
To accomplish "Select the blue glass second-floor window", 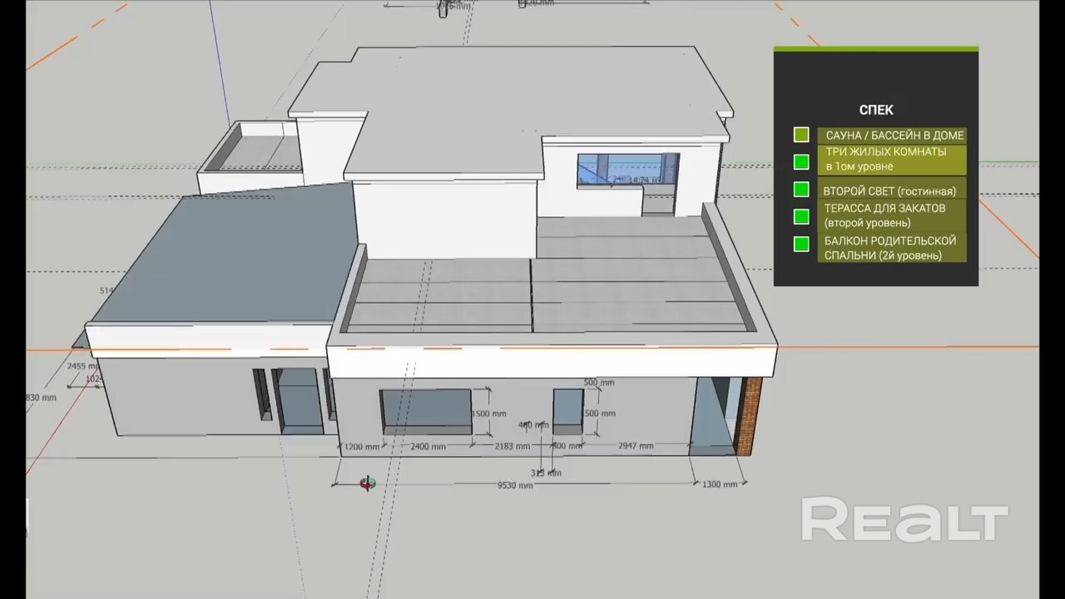I will click(628, 170).
